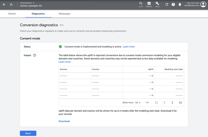Click the back arrow in header
The height and width of the screenshot is (137, 208).
[4, 4]
